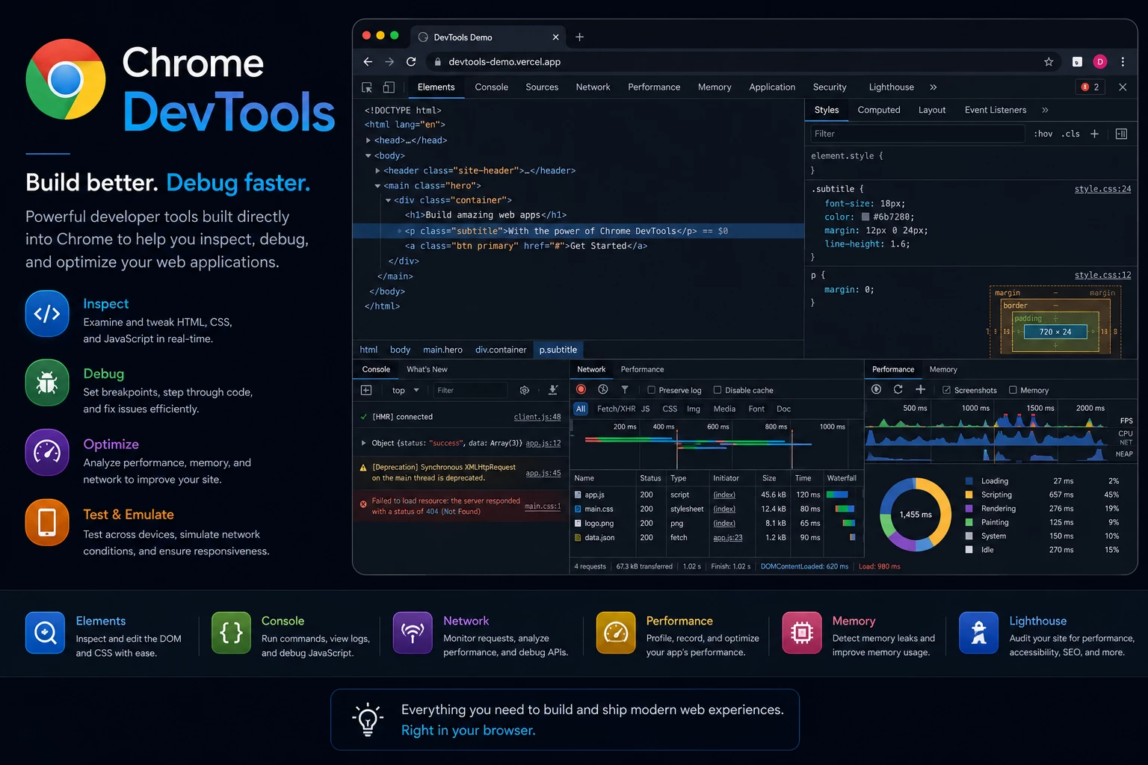The image size is (1148, 765).
Task: Start performance recording circle icon
Action: pyautogui.click(x=877, y=389)
